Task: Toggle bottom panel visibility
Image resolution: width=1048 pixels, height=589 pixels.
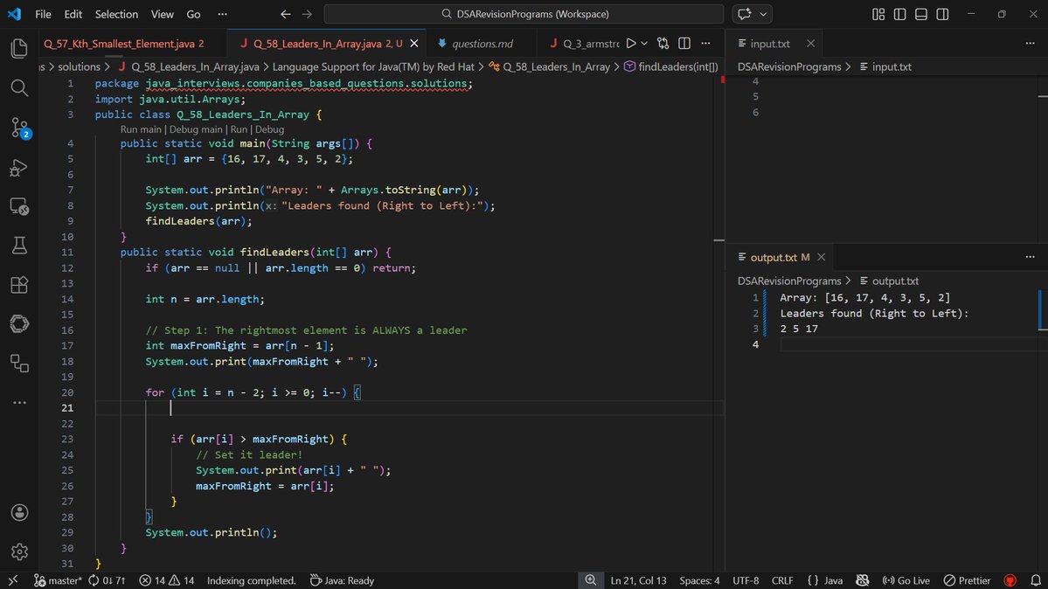Action: tap(921, 14)
